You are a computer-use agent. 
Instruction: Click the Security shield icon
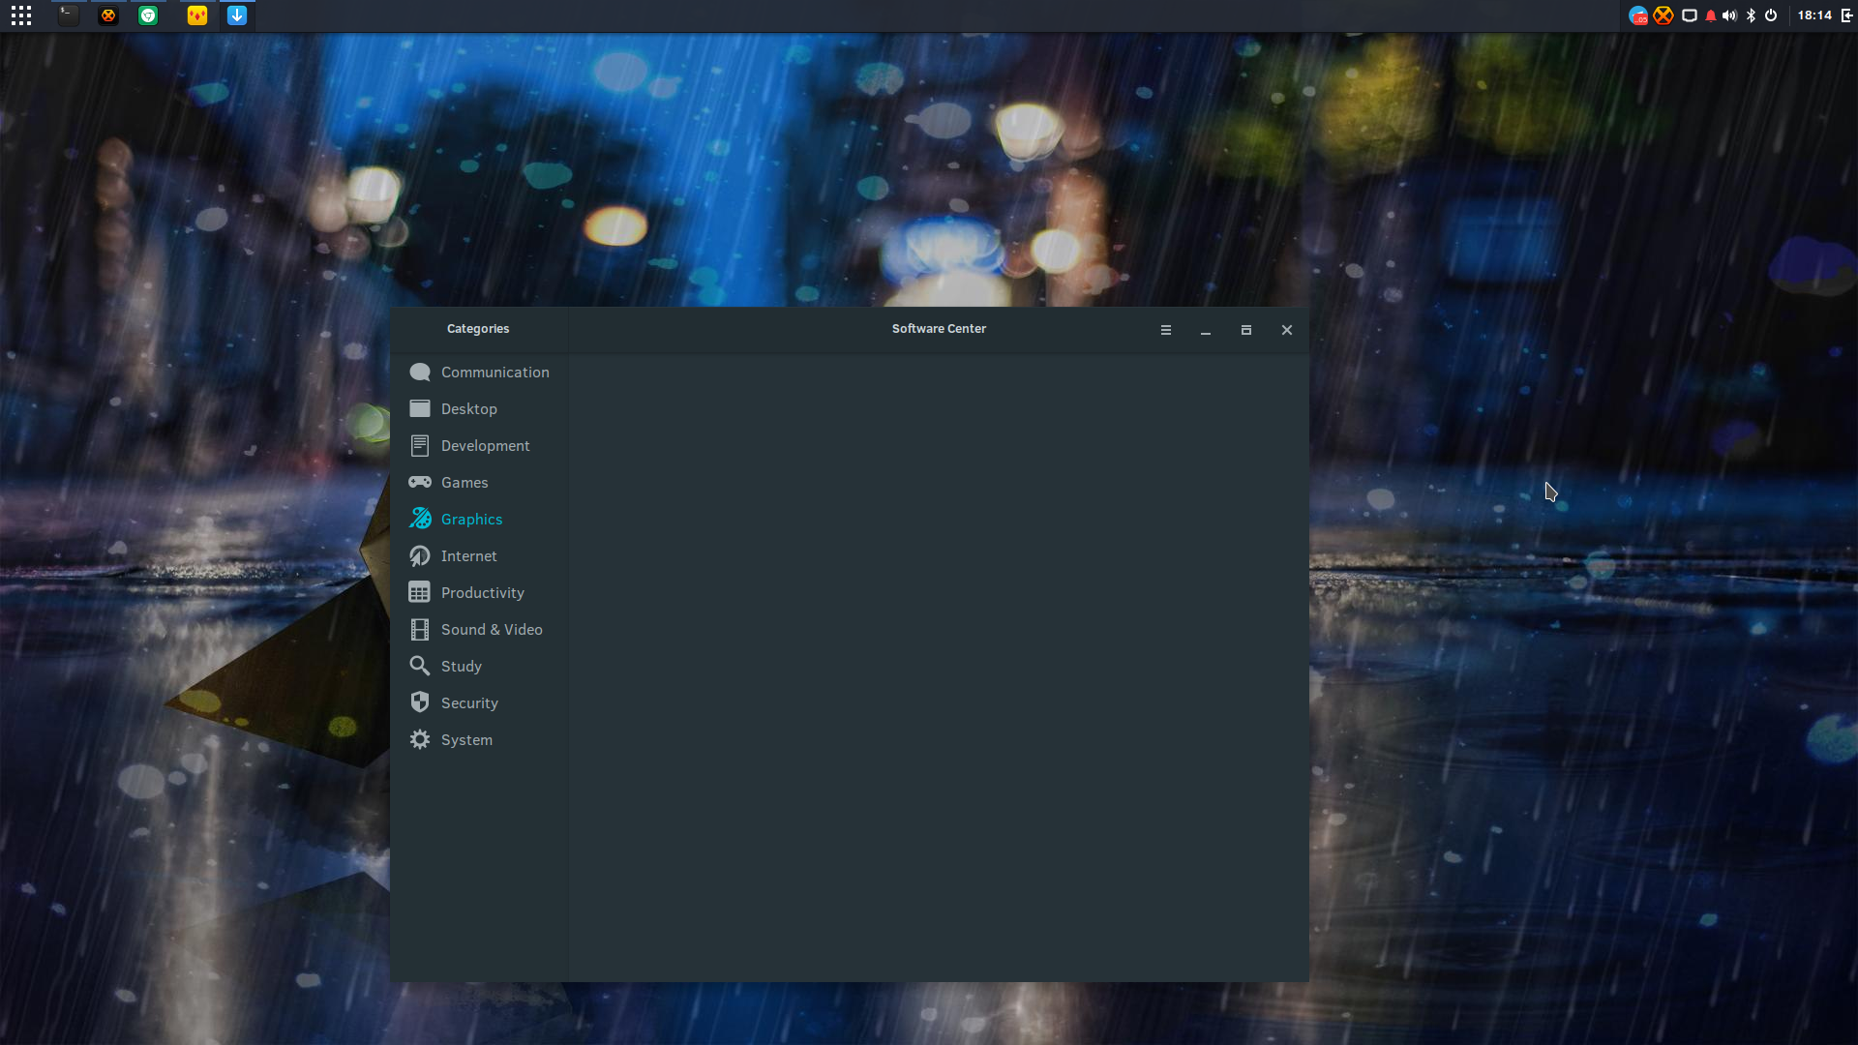[419, 702]
